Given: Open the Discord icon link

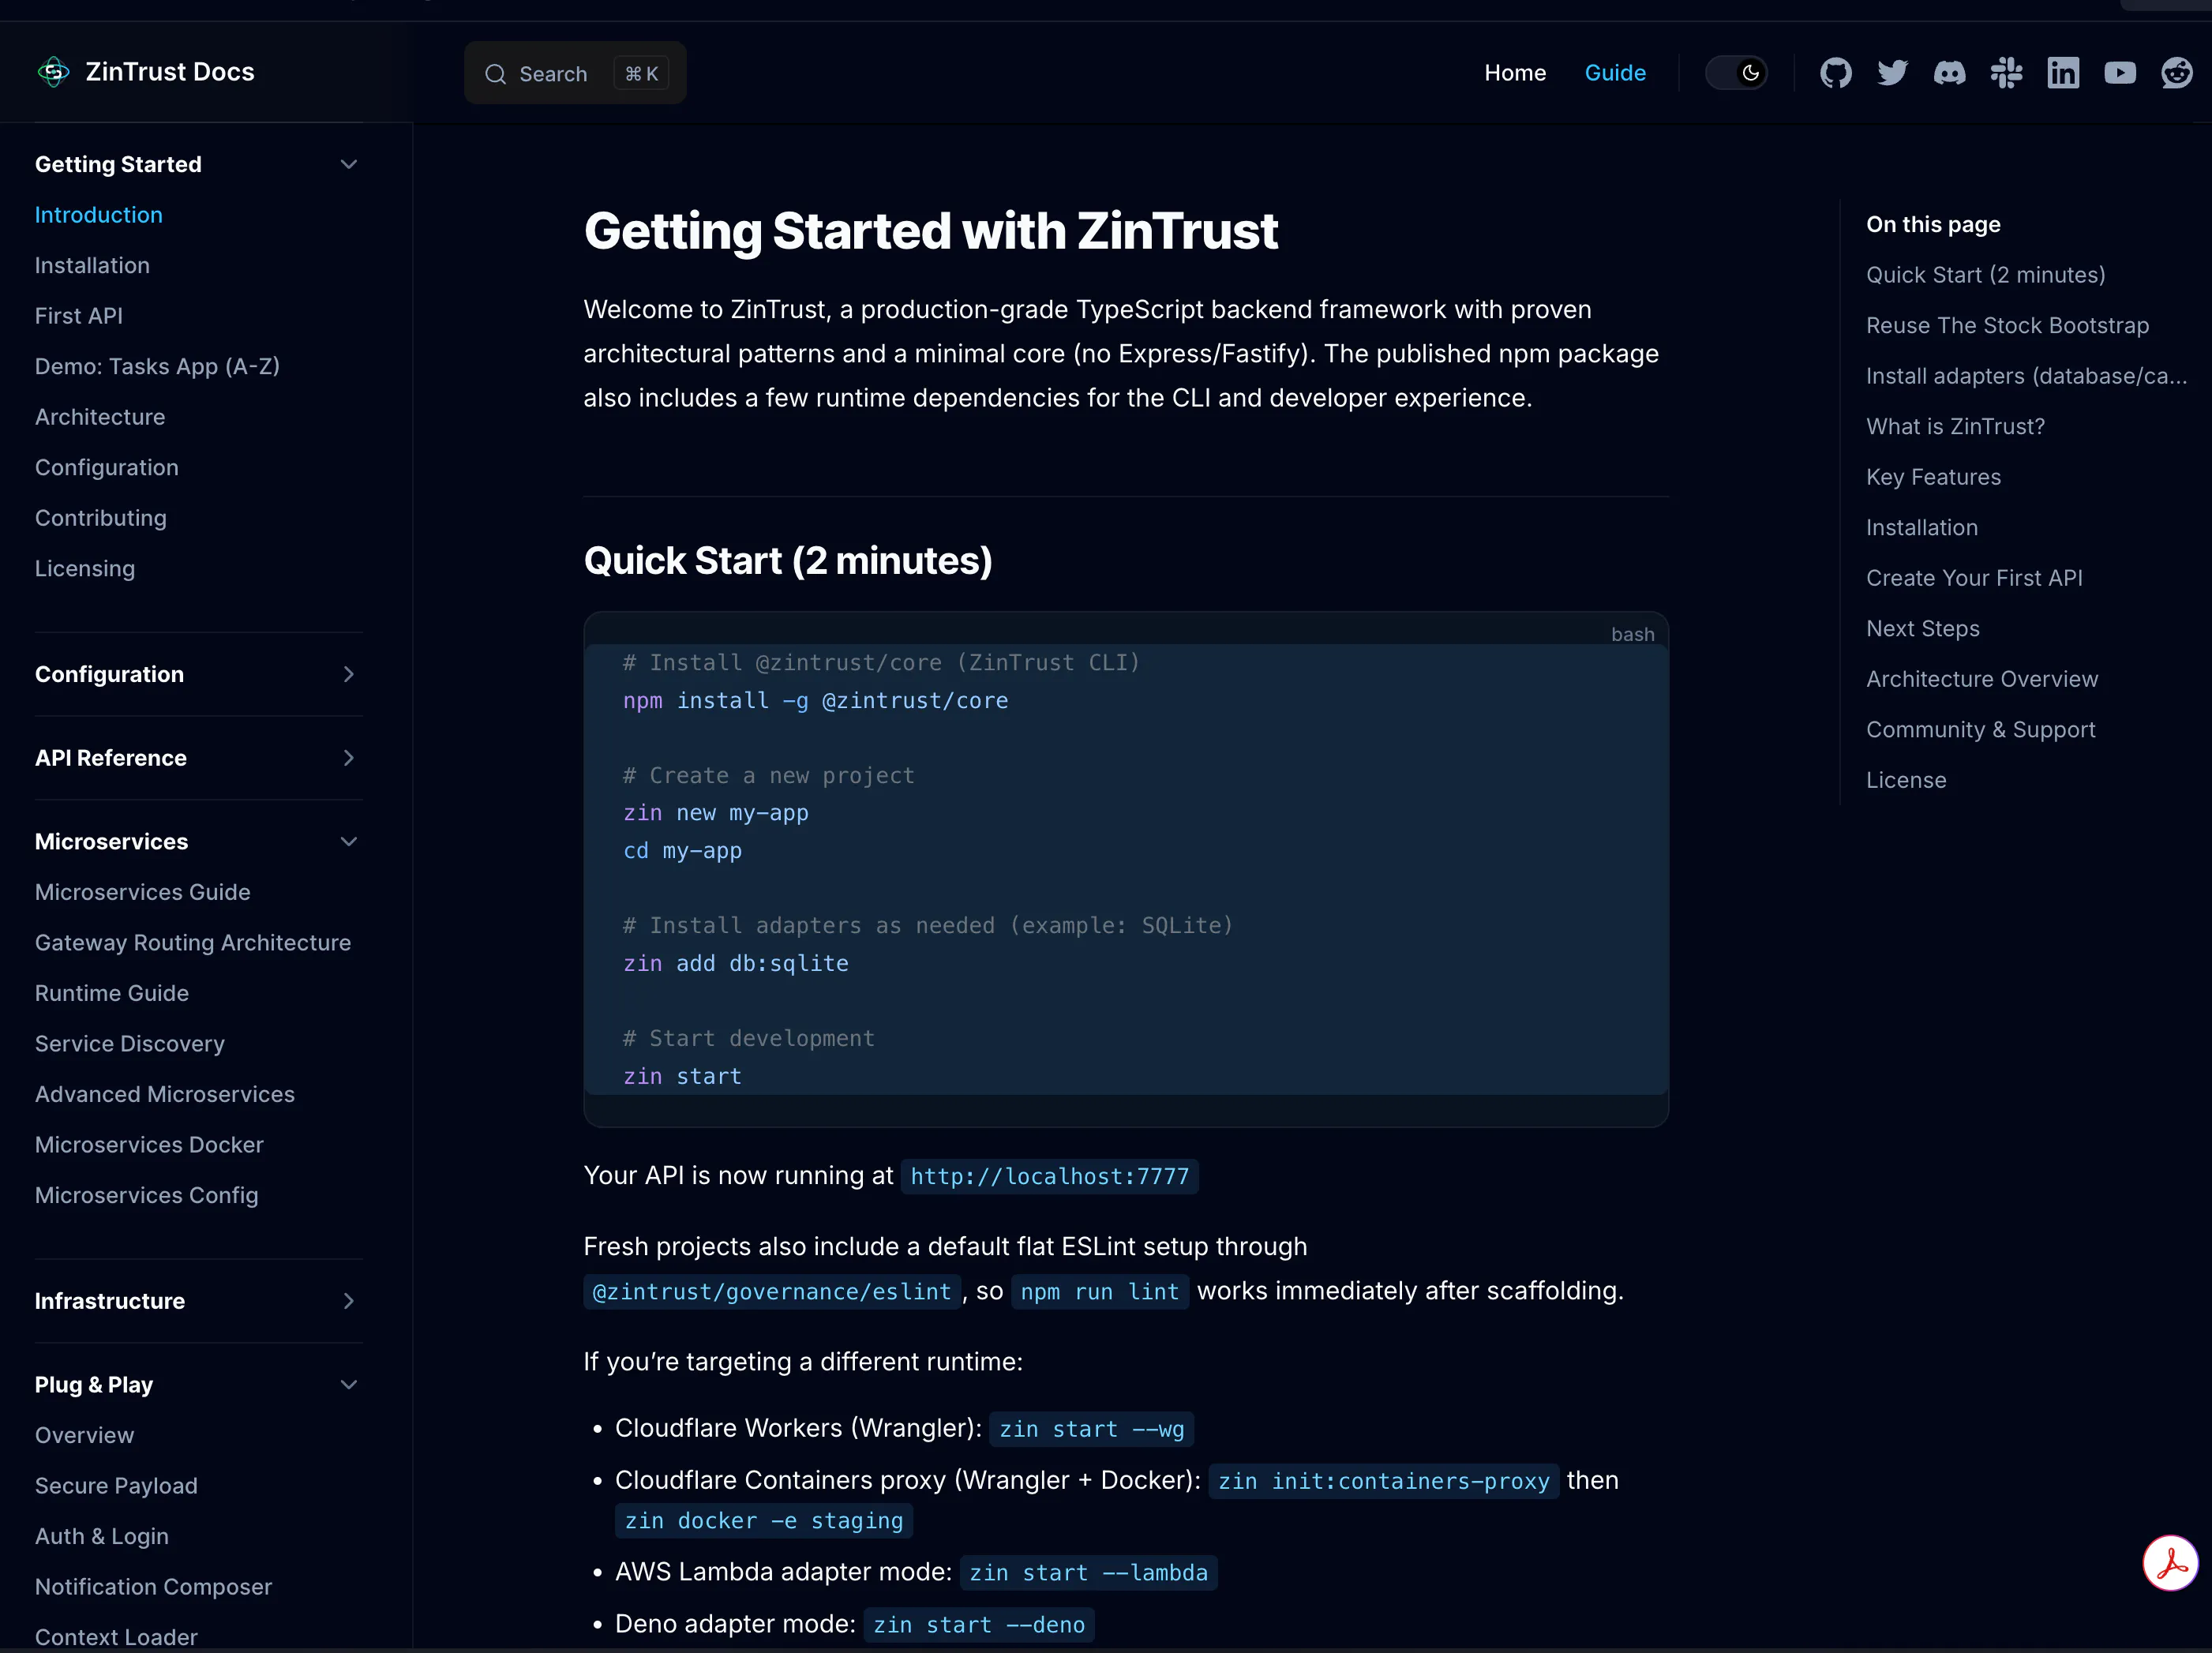Looking at the screenshot, I should point(1950,73).
